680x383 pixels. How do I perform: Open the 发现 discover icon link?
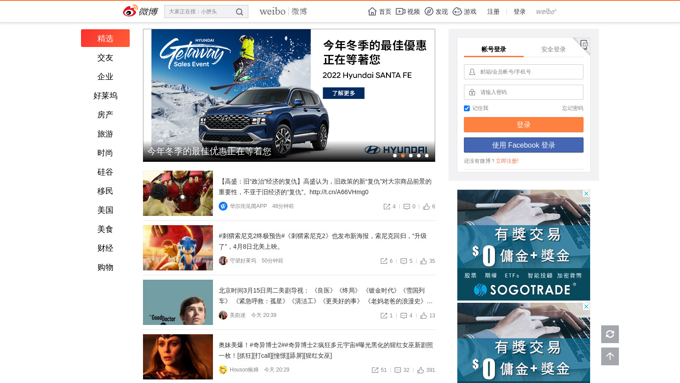436,12
